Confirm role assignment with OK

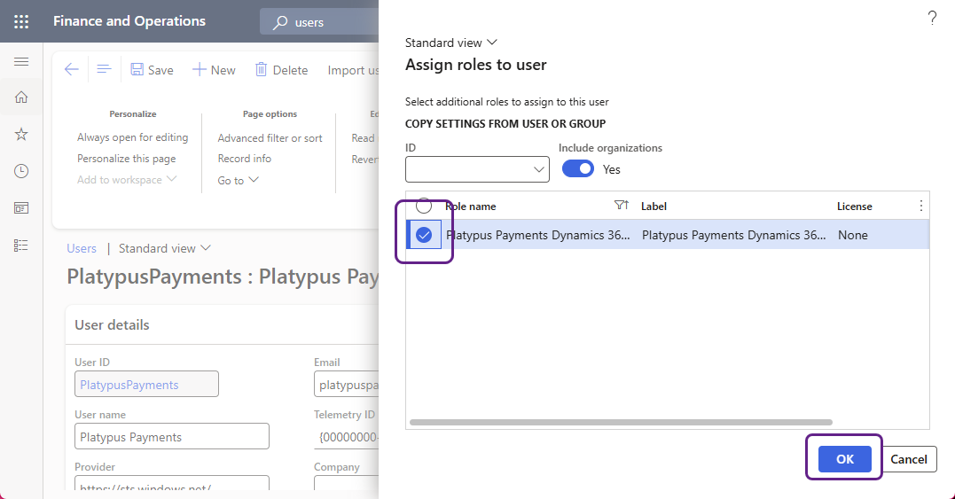click(844, 458)
